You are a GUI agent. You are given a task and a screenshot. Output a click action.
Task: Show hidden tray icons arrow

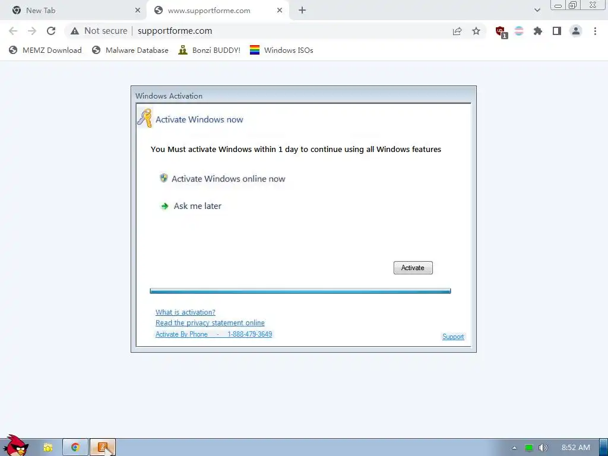pyautogui.click(x=514, y=448)
